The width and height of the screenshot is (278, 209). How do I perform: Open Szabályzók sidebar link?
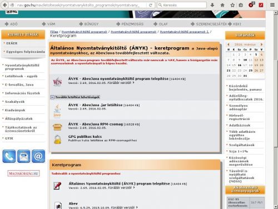pyautogui.click(x=15, y=102)
